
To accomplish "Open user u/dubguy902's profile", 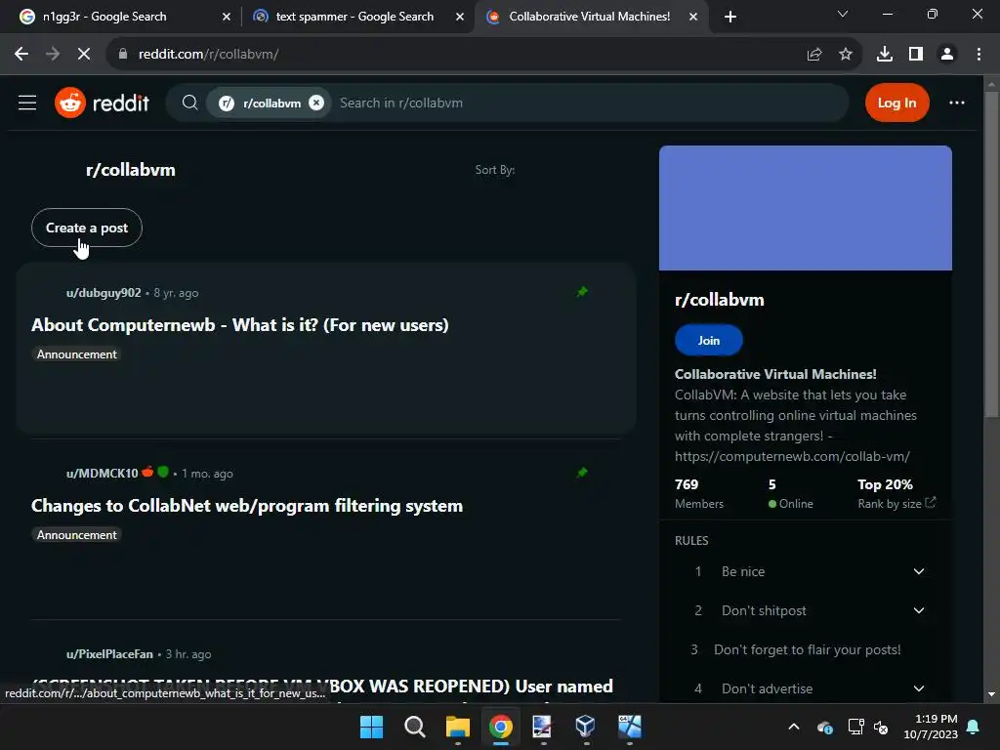I will 104,293.
